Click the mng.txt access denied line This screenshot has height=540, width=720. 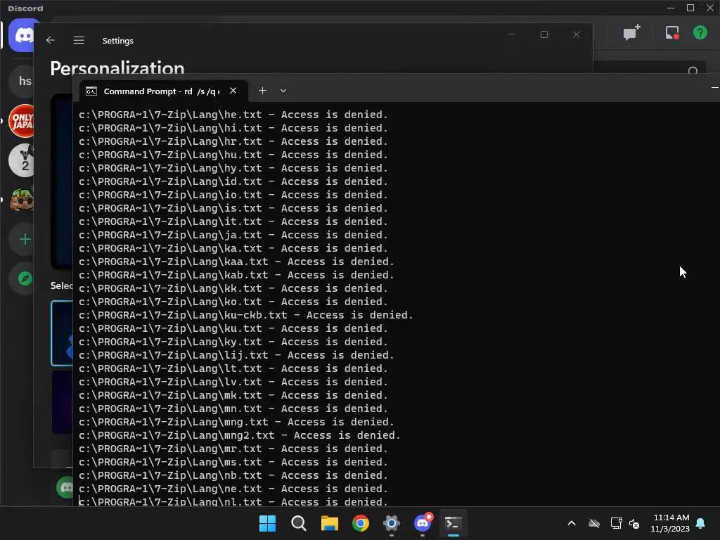click(x=236, y=422)
